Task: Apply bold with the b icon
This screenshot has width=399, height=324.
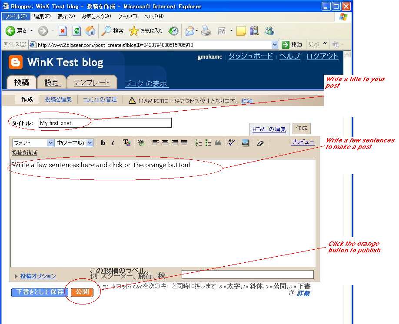Action: (103, 142)
